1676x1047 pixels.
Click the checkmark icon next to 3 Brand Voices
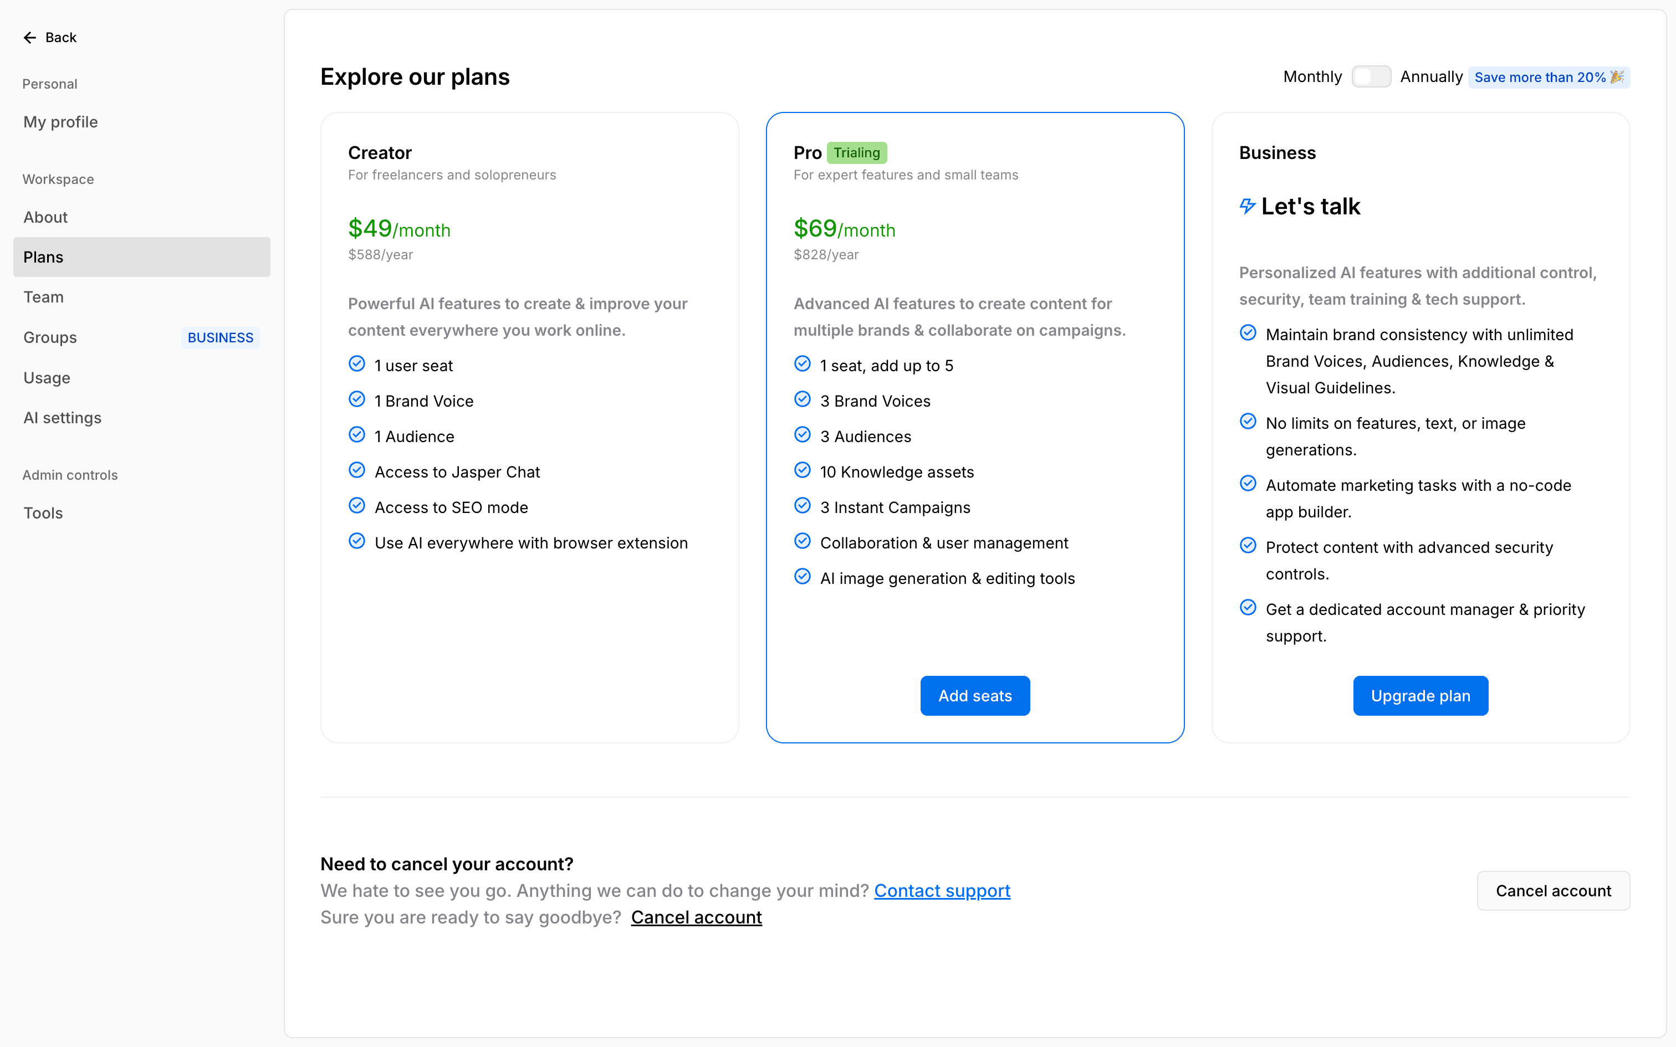coord(802,399)
